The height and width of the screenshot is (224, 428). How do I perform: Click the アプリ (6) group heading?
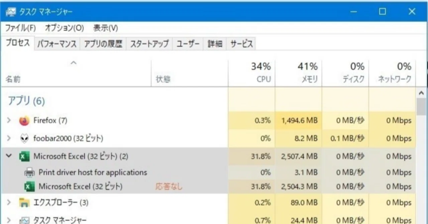pos(26,101)
